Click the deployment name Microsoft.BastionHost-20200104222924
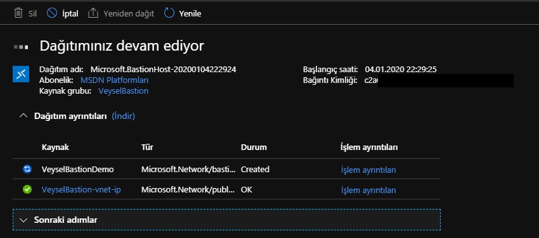This screenshot has width=539, height=238. click(163, 69)
